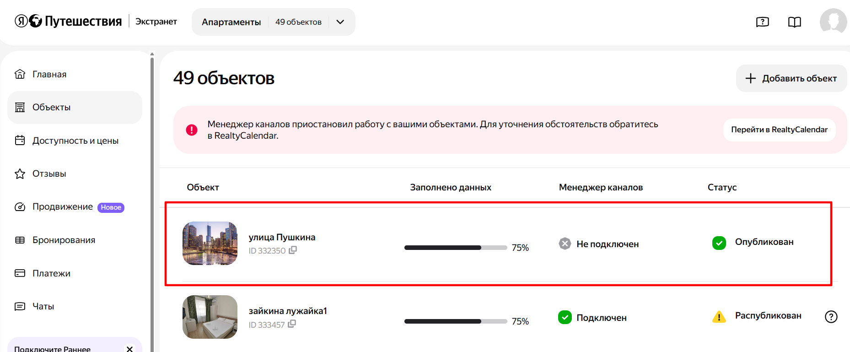Go to Доступность и цены section
850x352 pixels.
point(75,141)
